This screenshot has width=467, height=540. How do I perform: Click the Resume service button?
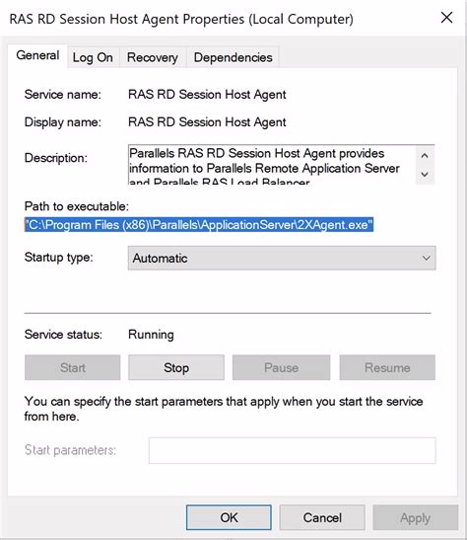pos(387,368)
